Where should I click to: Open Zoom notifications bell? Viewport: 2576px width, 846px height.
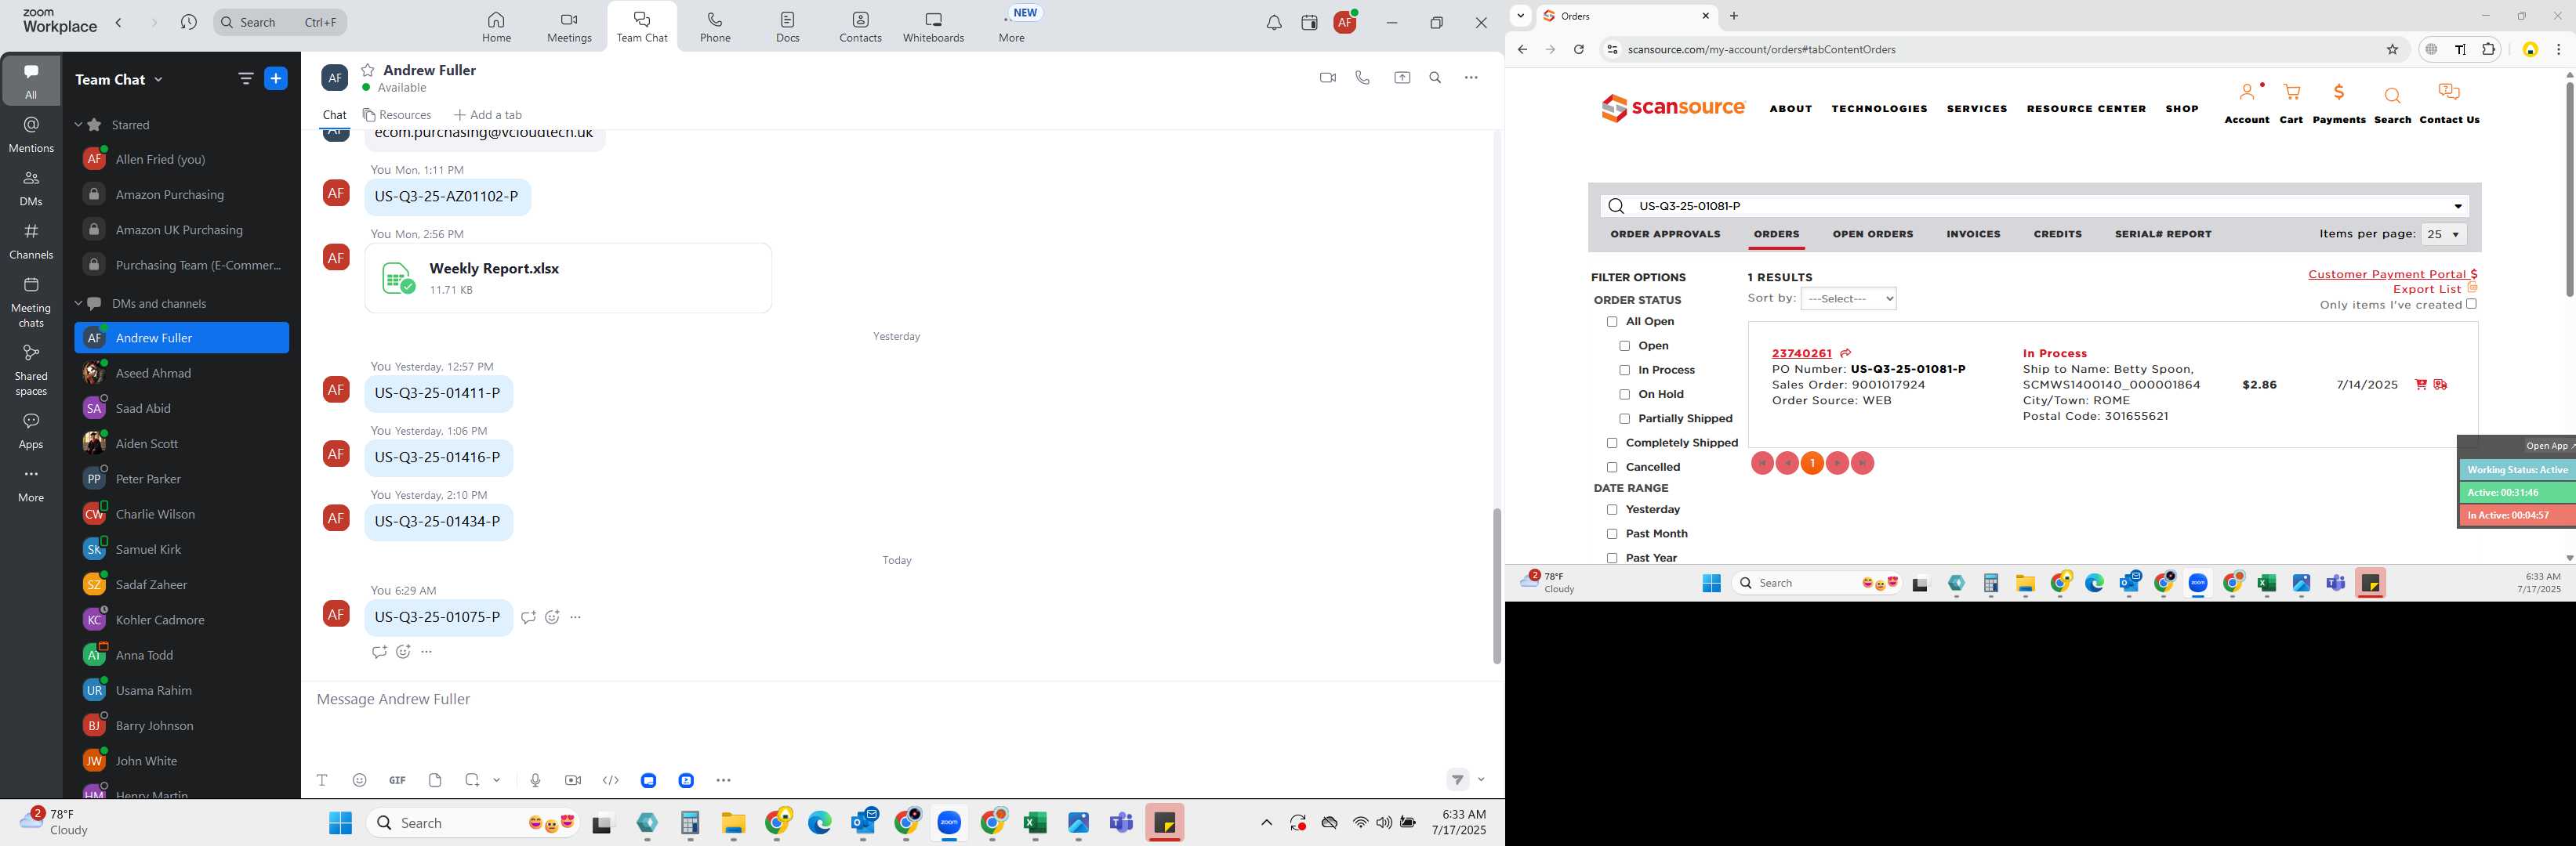[x=1274, y=23]
